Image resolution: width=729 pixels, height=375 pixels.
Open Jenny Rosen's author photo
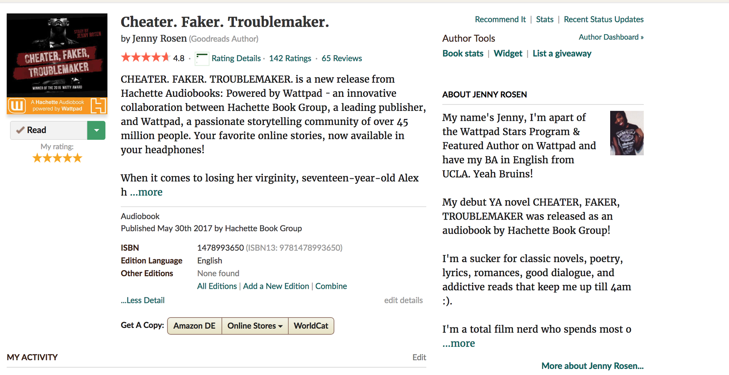(626, 133)
